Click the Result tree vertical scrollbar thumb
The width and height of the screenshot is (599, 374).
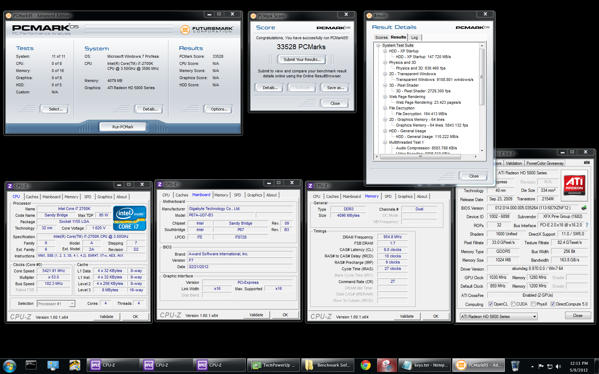482,77
